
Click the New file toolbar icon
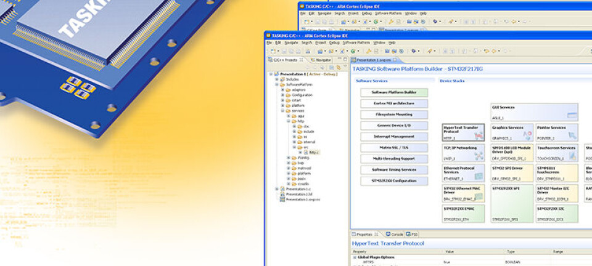(273, 51)
